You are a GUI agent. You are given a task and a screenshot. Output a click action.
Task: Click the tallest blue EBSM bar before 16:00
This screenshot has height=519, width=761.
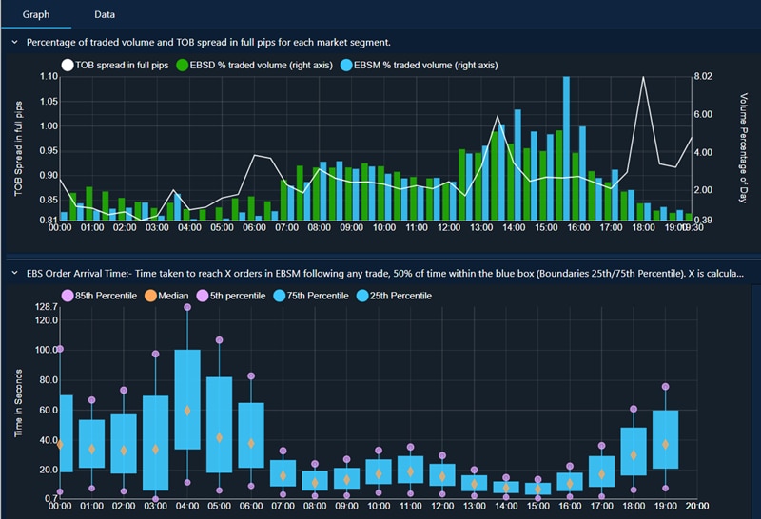click(x=567, y=143)
